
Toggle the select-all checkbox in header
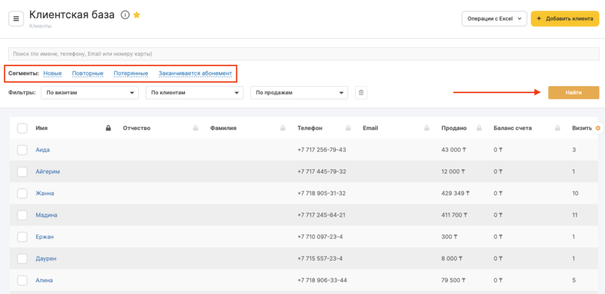tap(22, 128)
